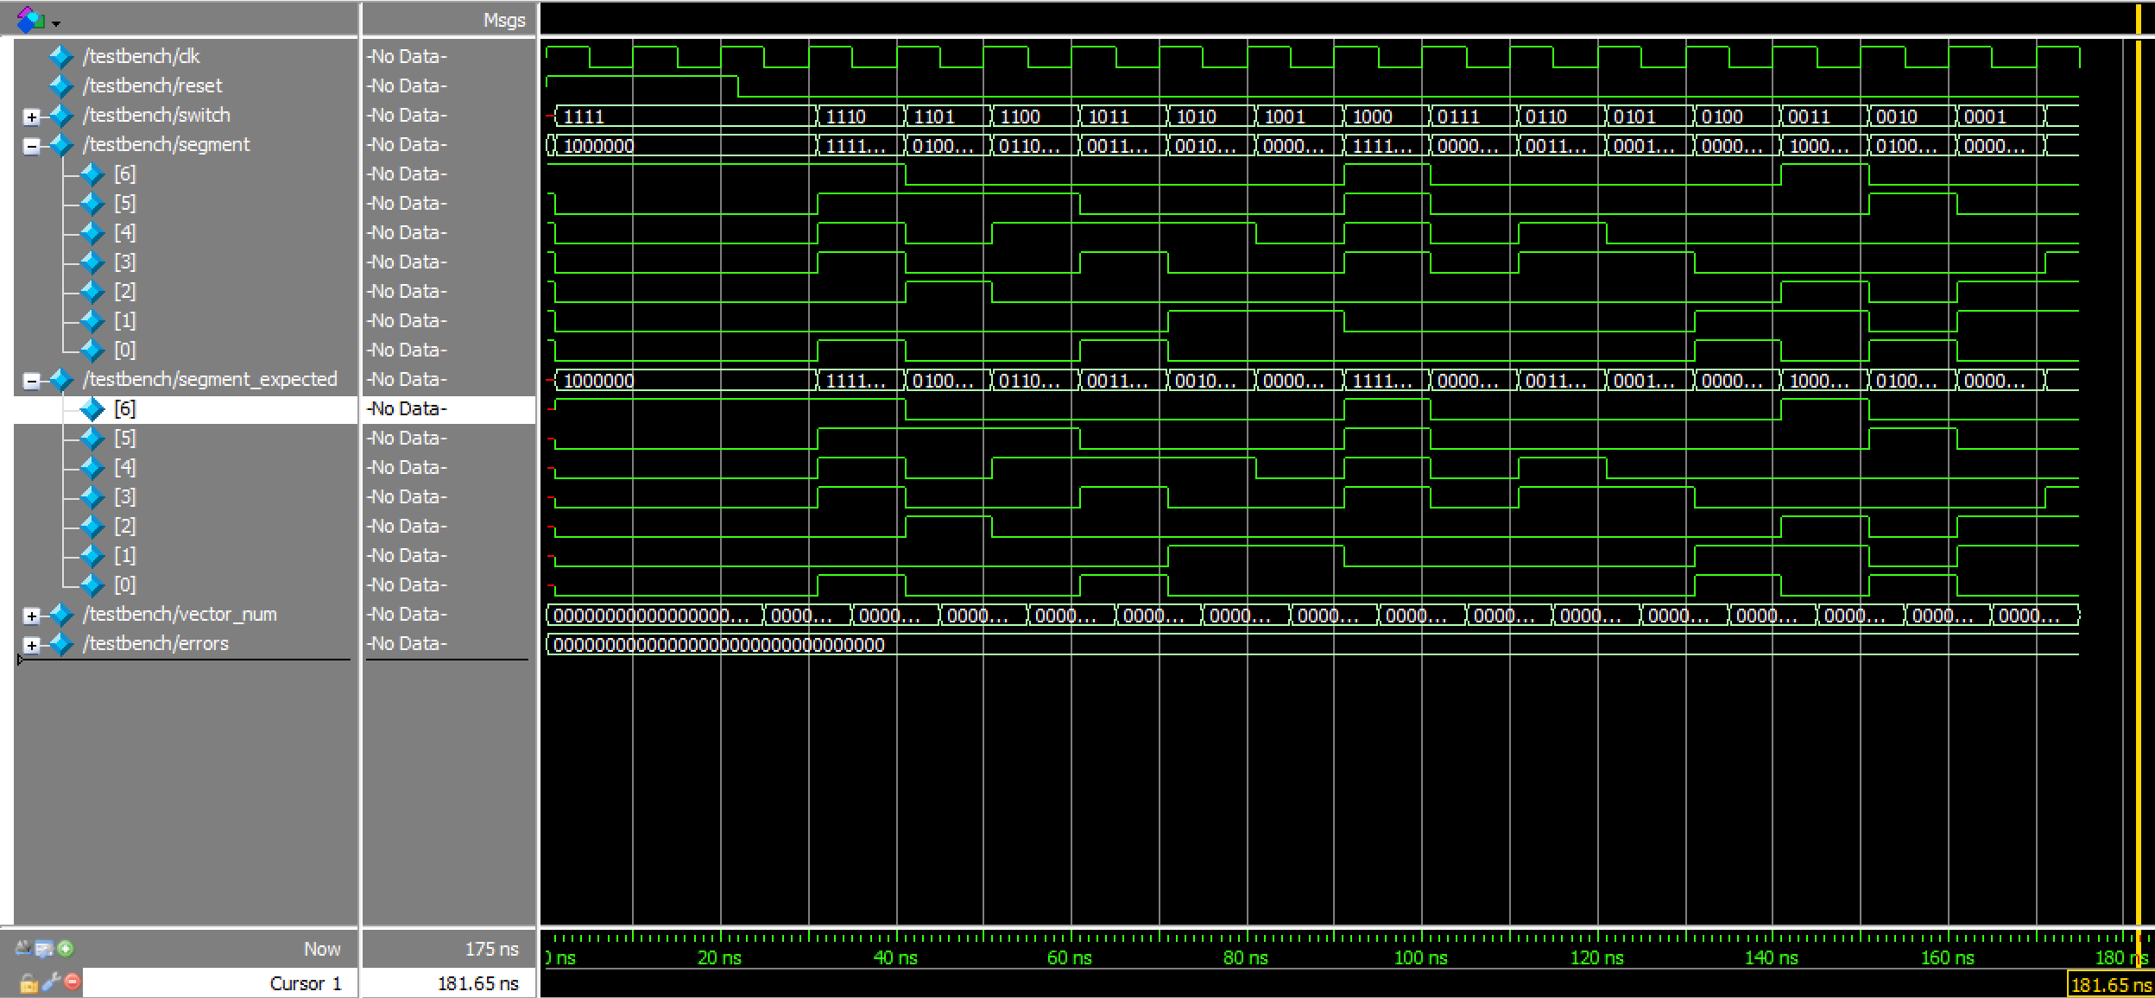Toggle leaf names display icon
2155x998 pixels.
(23, 949)
